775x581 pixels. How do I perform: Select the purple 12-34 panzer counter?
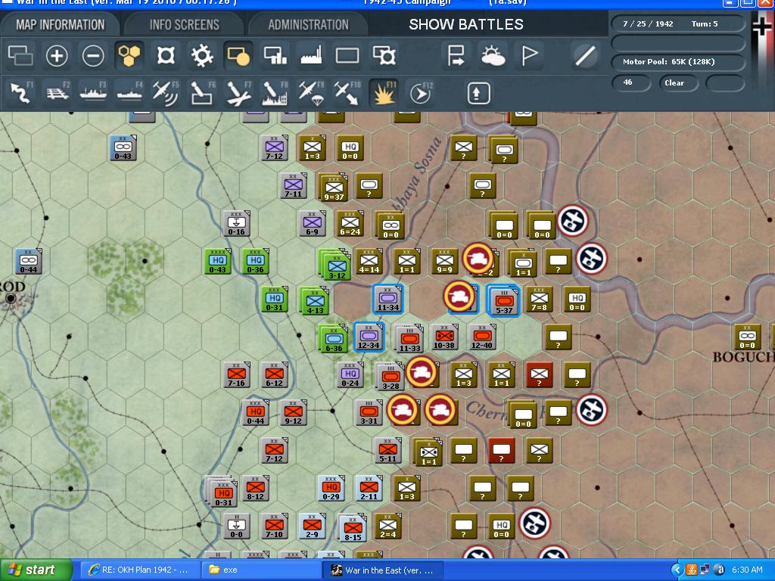click(369, 337)
